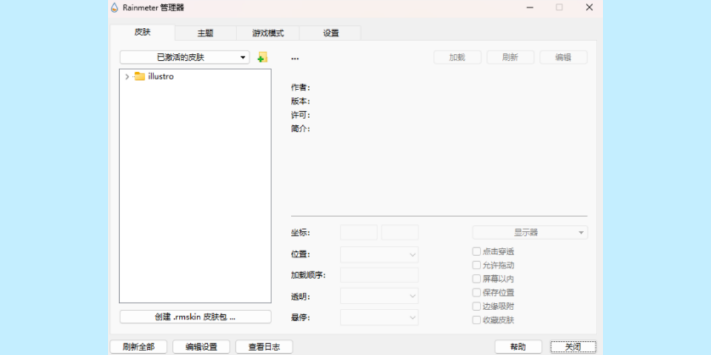Go to the 设置 tab
Image resolution: width=711 pixels, height=355 pixels.
(331, 33)
